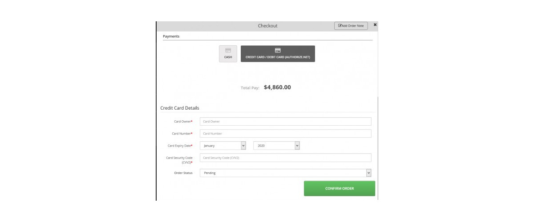
Task: Click the arrow on the month selector
Action: click(x=243, y=146)
